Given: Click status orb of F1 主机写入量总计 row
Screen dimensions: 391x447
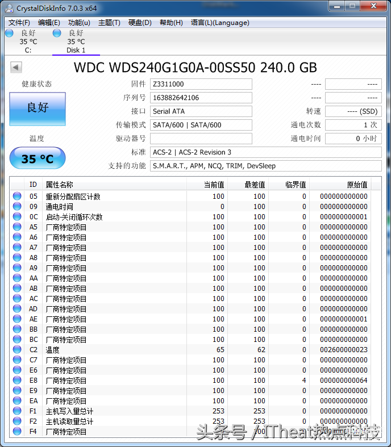Looking at the screenshot, I should tap(17, 411).
